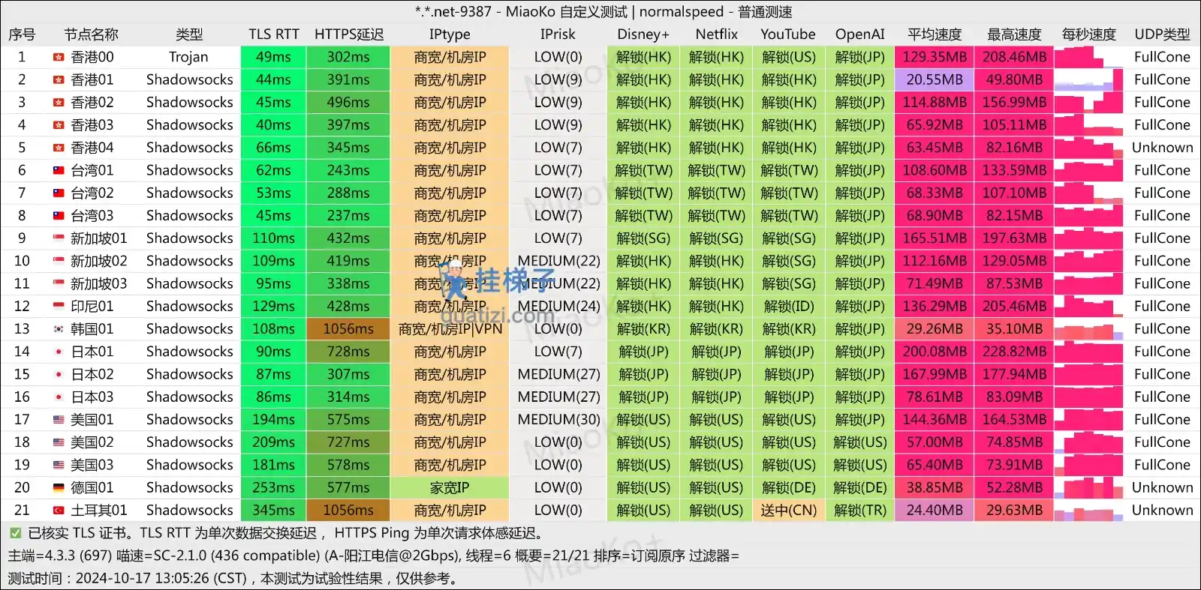
Task: Click the speed graph for 香港00
Action: click(1089, 57)
